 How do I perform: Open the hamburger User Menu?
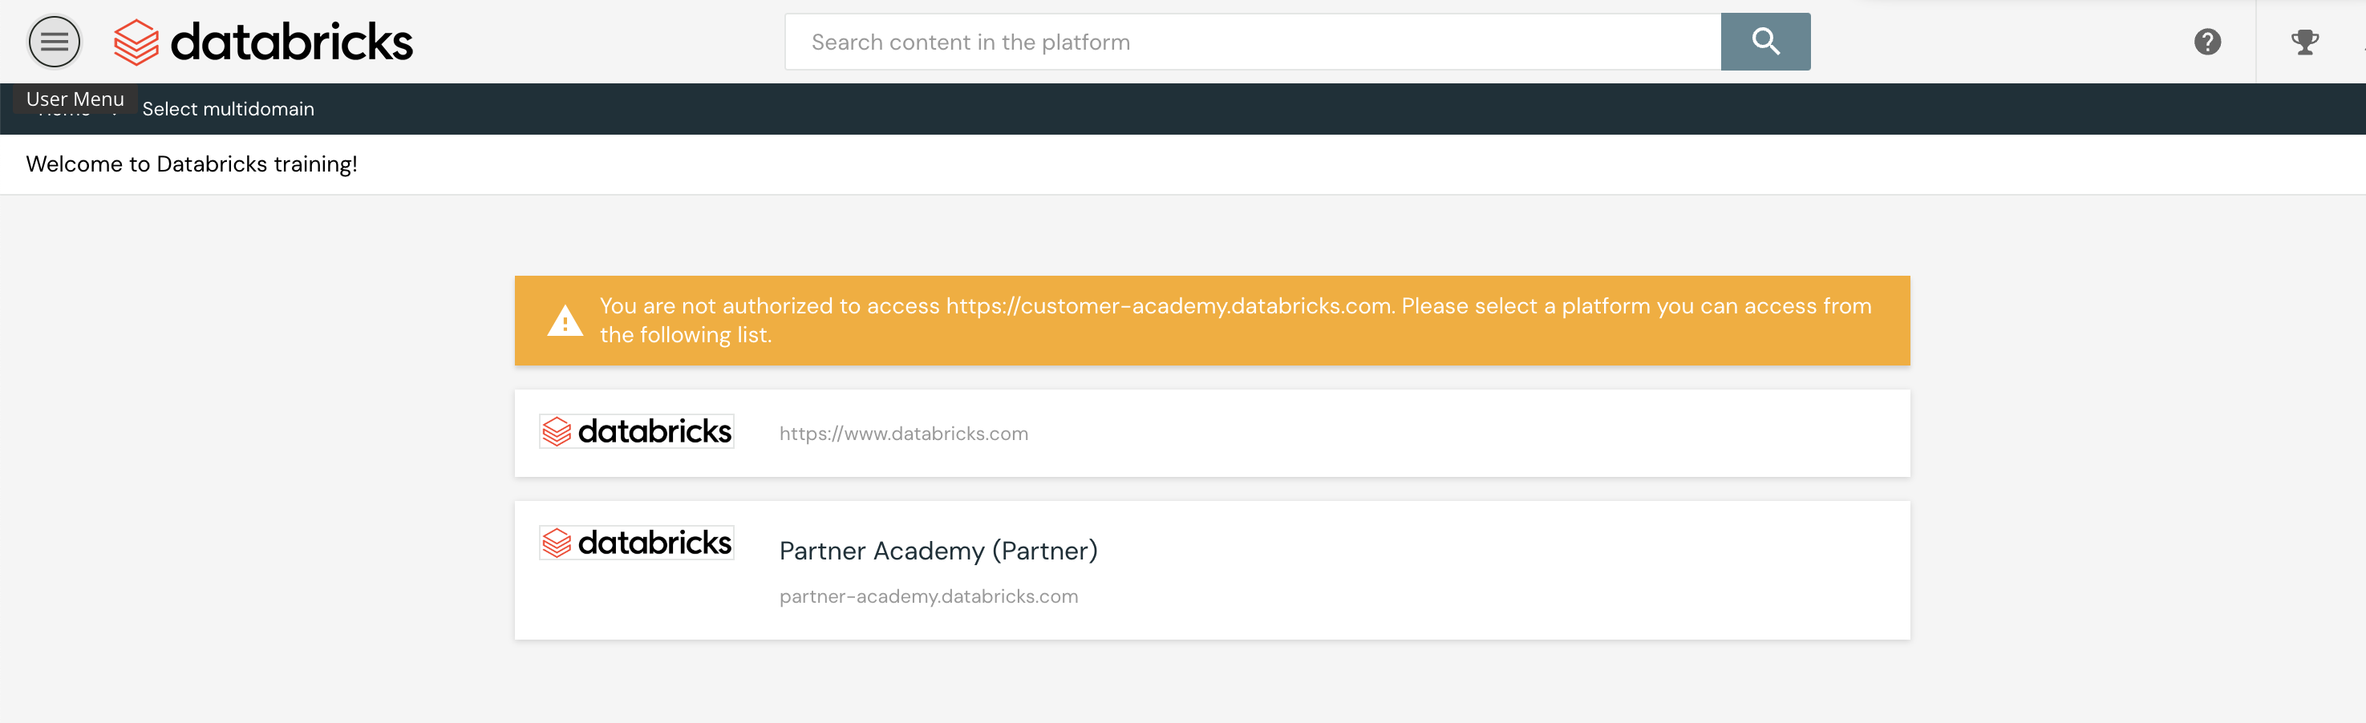coord(55,42)
